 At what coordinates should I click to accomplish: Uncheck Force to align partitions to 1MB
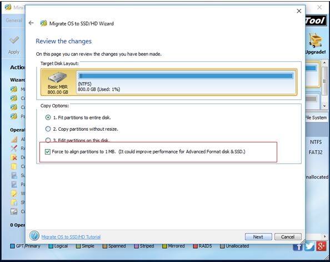pyautogui.click(x=48, y=152)
